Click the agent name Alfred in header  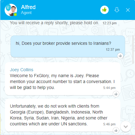coord(28,7)
